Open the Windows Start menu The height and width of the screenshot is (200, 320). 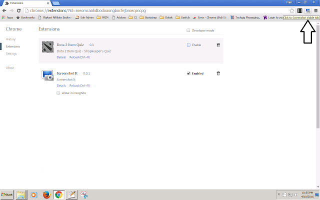click(x=7, y=194)
